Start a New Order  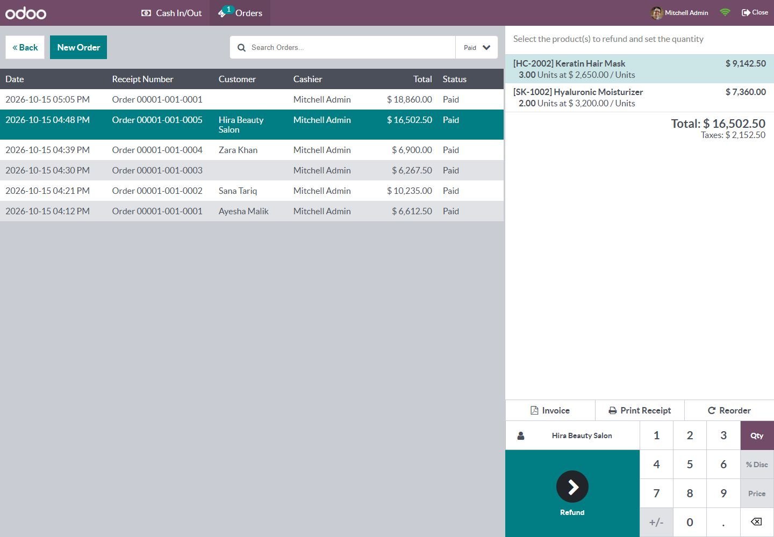pos(78,47)
